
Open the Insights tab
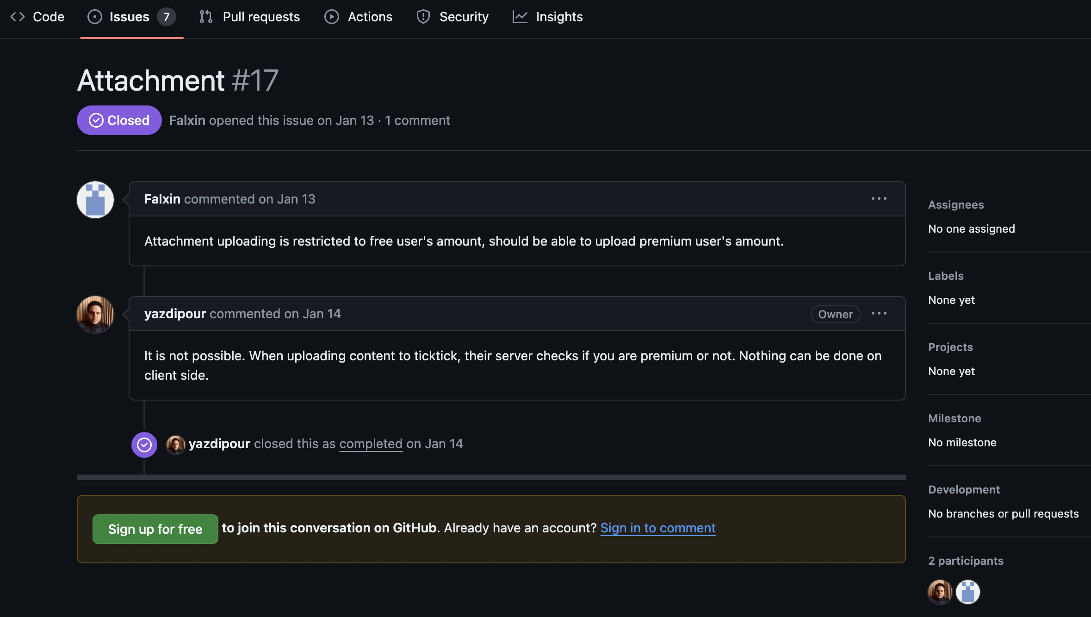(x=548, y=17)
